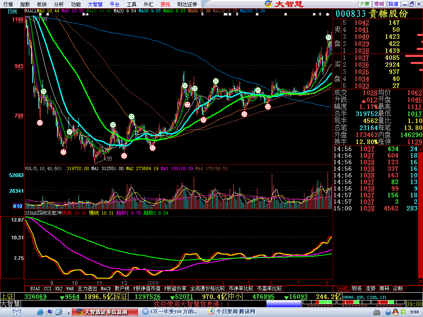Click the 深证 index label

tap(121, 296)
